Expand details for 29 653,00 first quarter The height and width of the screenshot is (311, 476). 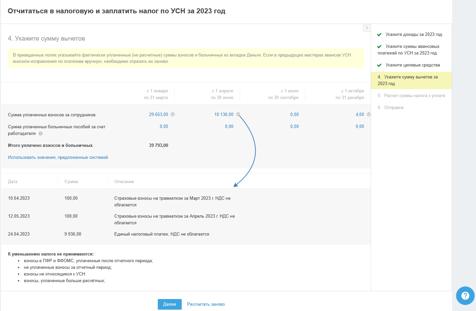[173, 114]
